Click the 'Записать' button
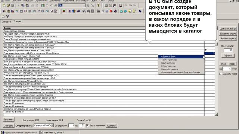 point(9,126)
